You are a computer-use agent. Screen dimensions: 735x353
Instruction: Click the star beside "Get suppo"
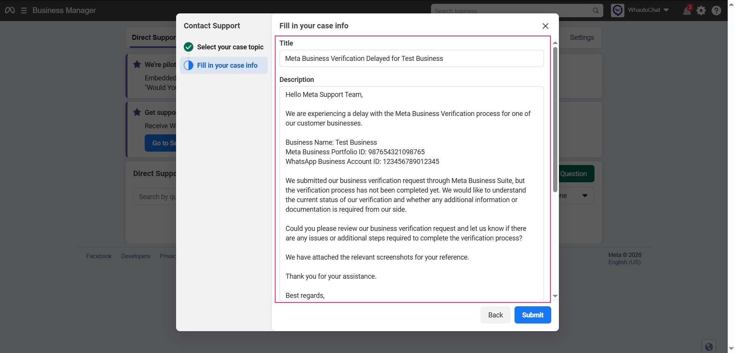point(137,112)
